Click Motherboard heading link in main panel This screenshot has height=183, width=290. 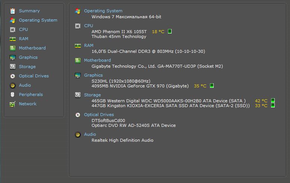(98, 60)
